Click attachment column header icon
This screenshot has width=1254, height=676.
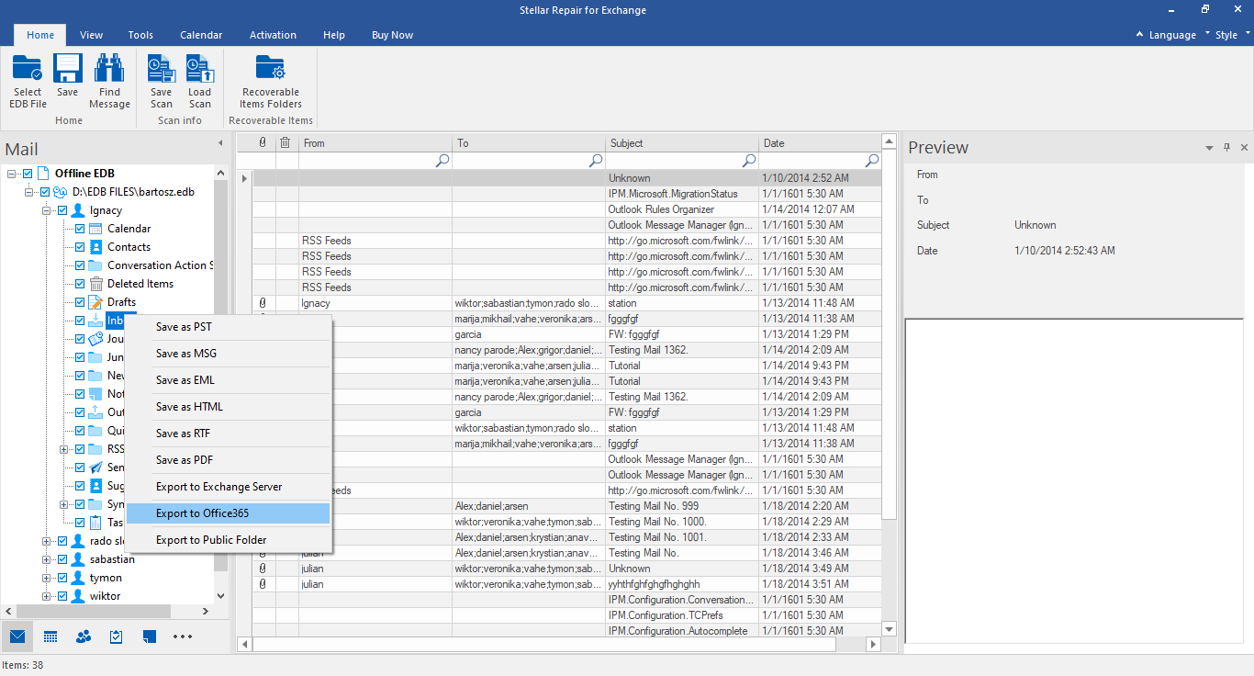pos(263,142)
